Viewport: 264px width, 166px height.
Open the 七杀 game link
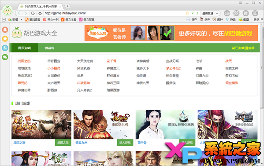pyautogui.click(x=199, y=61)
